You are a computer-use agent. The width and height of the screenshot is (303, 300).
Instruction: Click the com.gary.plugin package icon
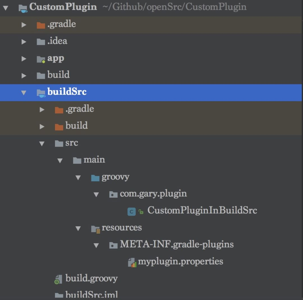[x=113, y=194]
